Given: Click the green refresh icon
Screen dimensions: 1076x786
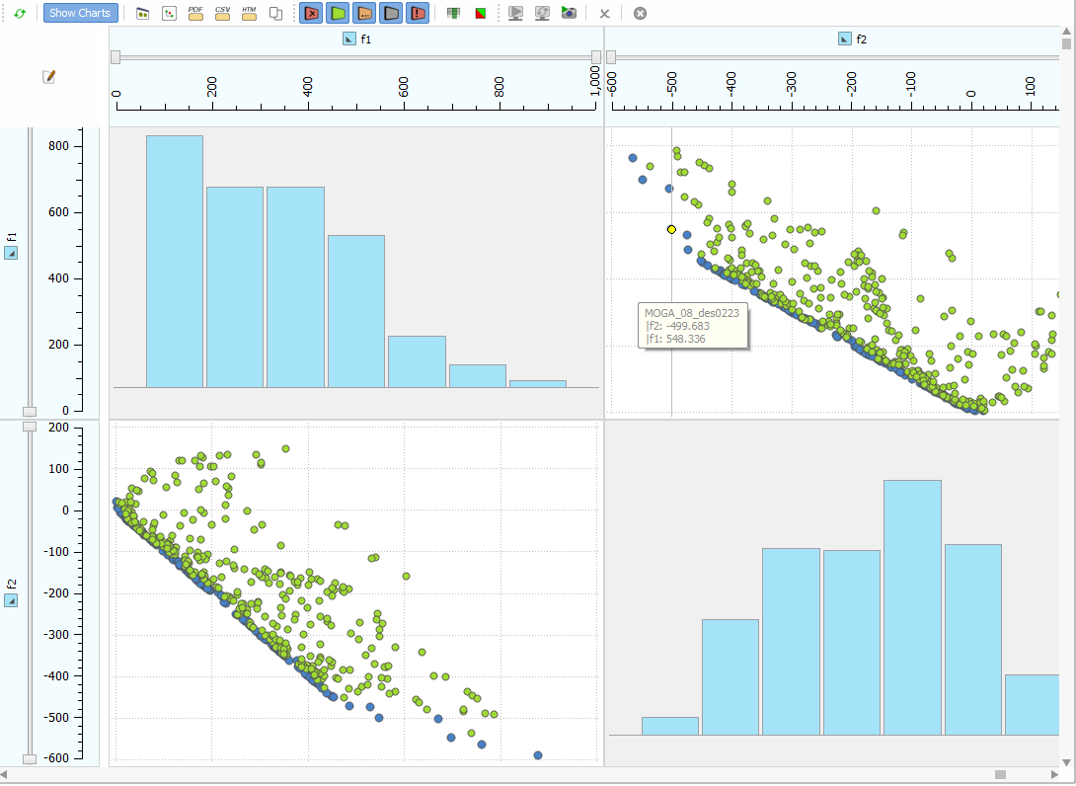Looking at the screenshot, I should point(19,13).
